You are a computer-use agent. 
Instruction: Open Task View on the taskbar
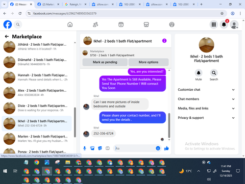[x=15, y=171]
